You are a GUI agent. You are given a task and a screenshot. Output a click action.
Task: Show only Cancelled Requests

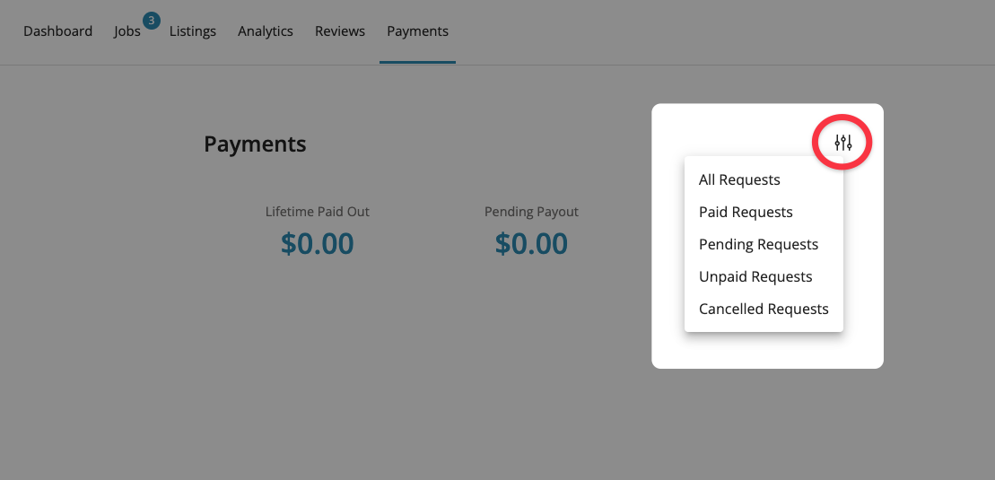(x=764, y=309)
